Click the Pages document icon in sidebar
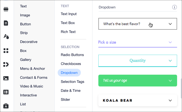The width and height of the screenshot is (182, 112). tap(6, 23)
